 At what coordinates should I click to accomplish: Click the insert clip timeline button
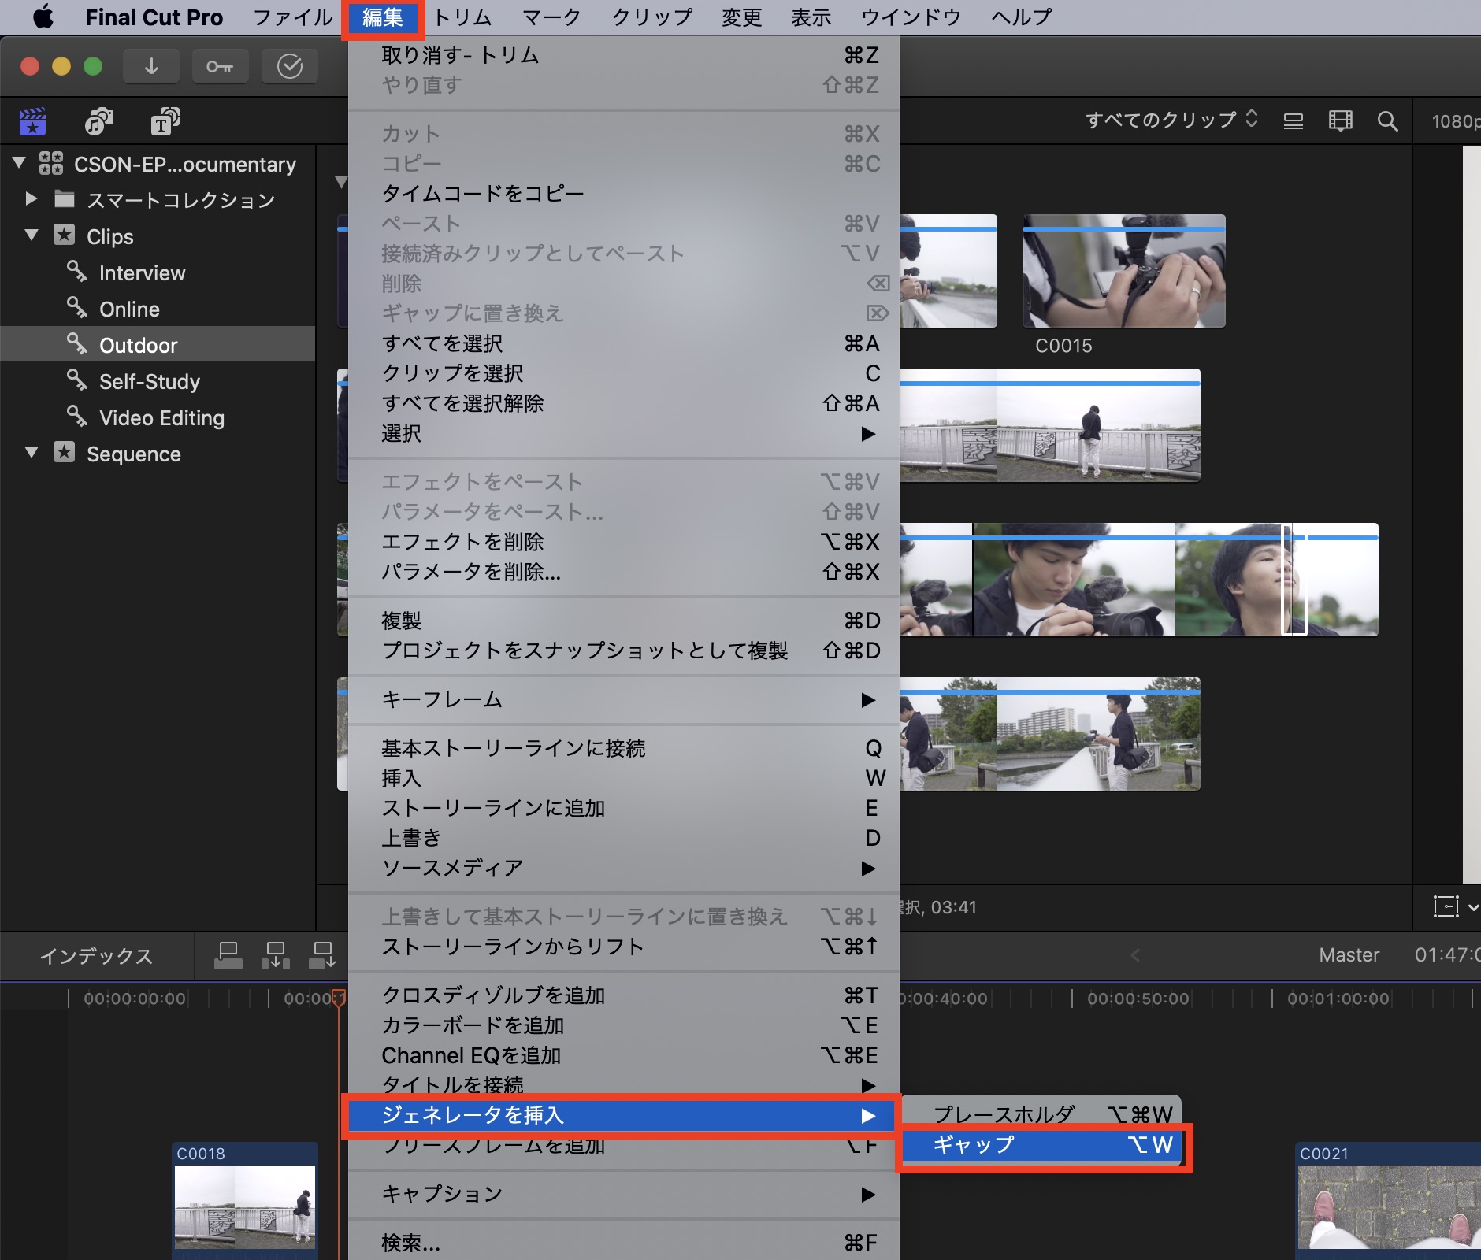coord(275,955)
